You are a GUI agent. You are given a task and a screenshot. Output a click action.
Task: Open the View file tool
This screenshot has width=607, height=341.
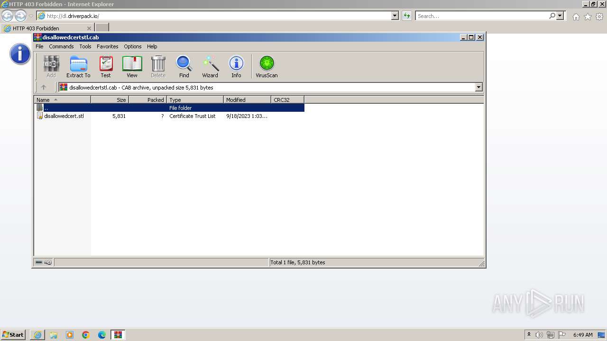(132, 66)
